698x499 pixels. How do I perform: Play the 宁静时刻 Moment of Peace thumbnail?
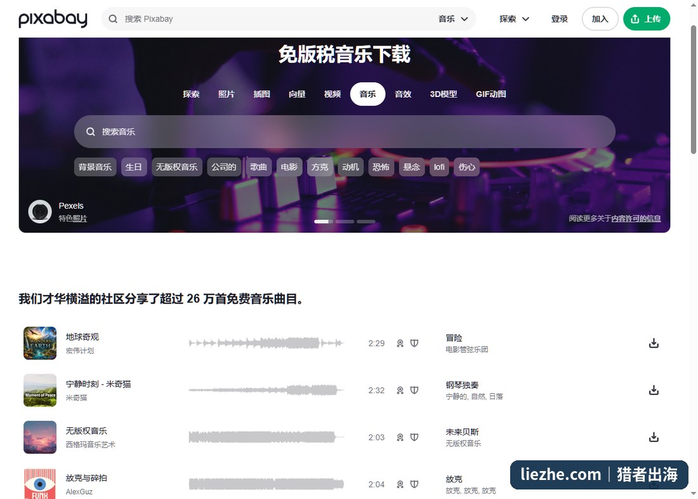[x=40, y=390]
